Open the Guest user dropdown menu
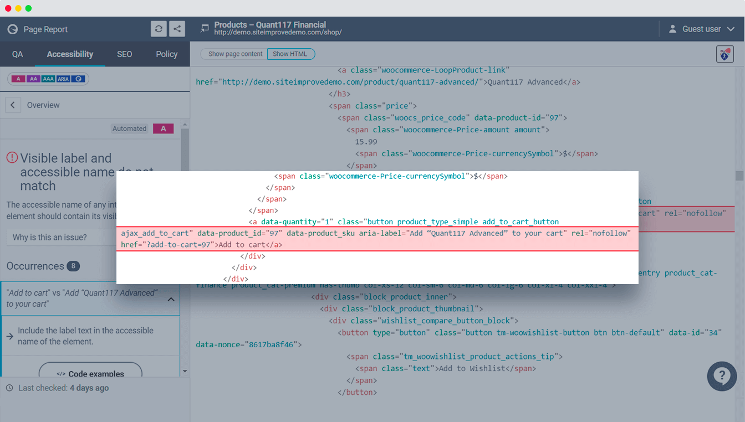 pos(731,29)
